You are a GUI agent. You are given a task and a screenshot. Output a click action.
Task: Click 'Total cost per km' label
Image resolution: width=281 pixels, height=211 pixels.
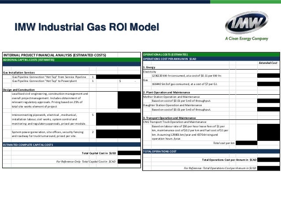[x=224, y=143]
